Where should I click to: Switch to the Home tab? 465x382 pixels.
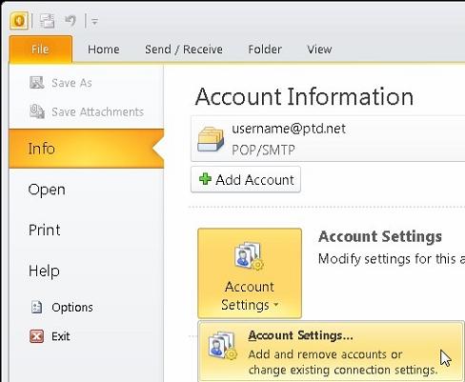104,50
